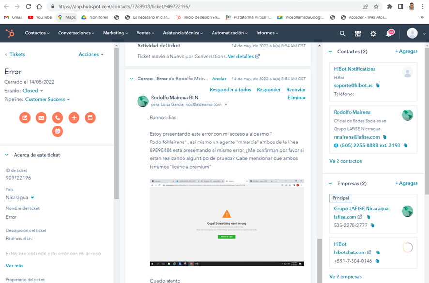The image size is (429, 283).
Task: Open the Ventas menu
Action: [145, 33]
